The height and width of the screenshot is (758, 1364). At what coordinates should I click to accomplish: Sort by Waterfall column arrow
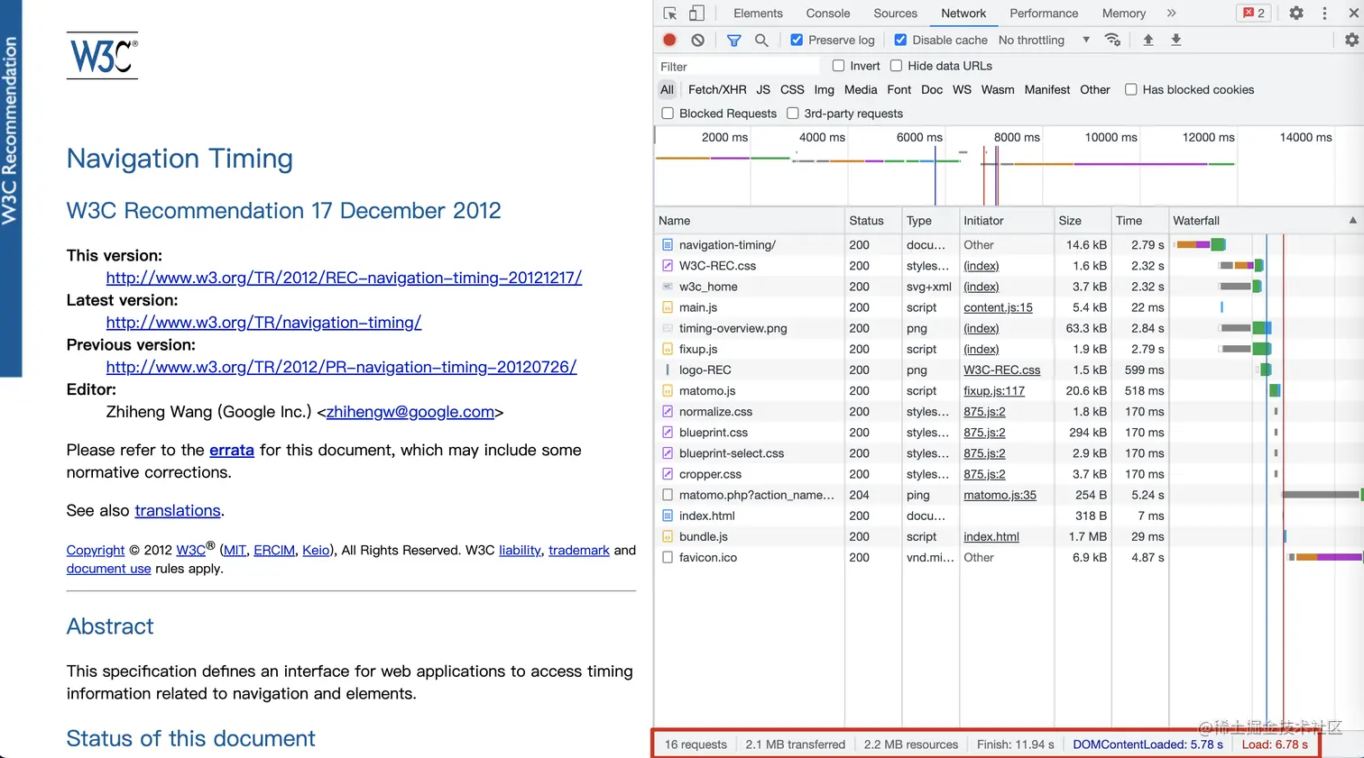[x=1352, y=221]
